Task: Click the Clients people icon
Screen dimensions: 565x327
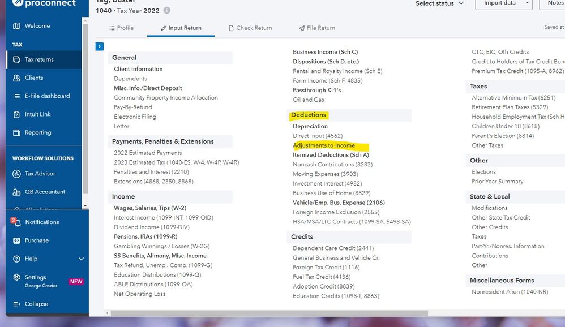Action: tap(16, 78)
